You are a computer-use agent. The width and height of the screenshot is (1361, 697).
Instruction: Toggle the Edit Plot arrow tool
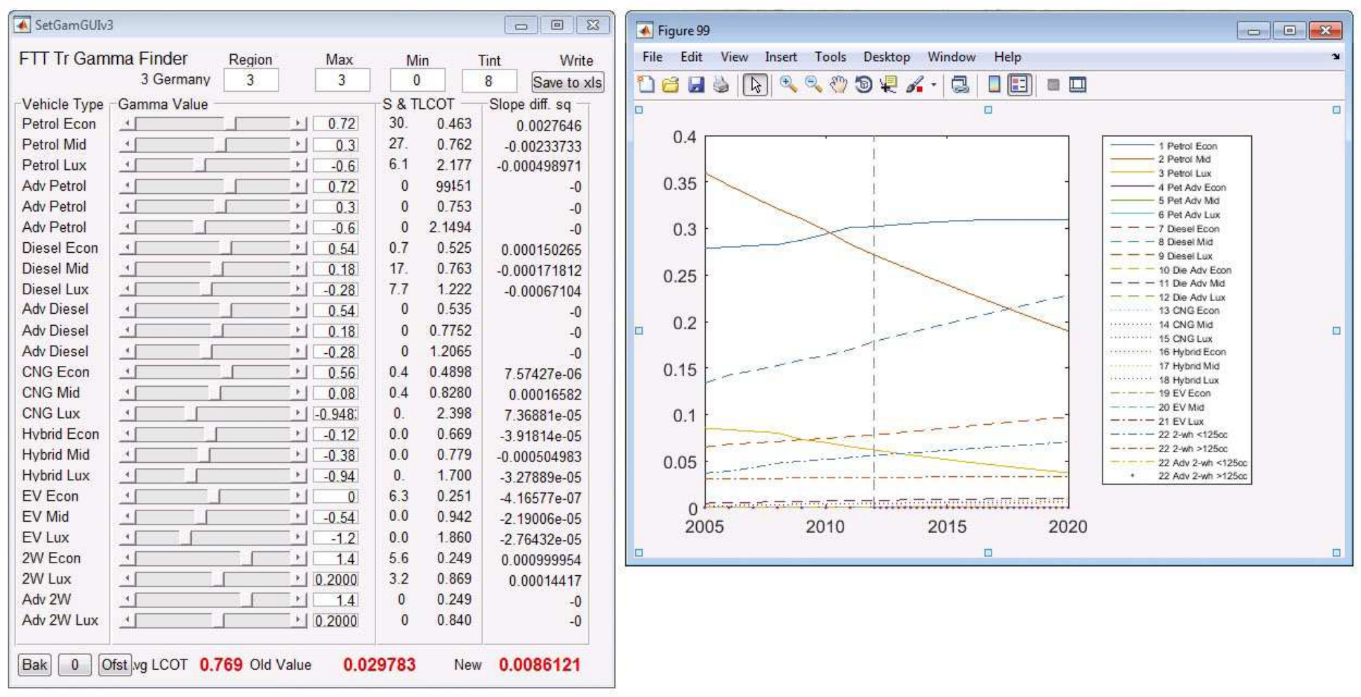click(x=755, y=84)
